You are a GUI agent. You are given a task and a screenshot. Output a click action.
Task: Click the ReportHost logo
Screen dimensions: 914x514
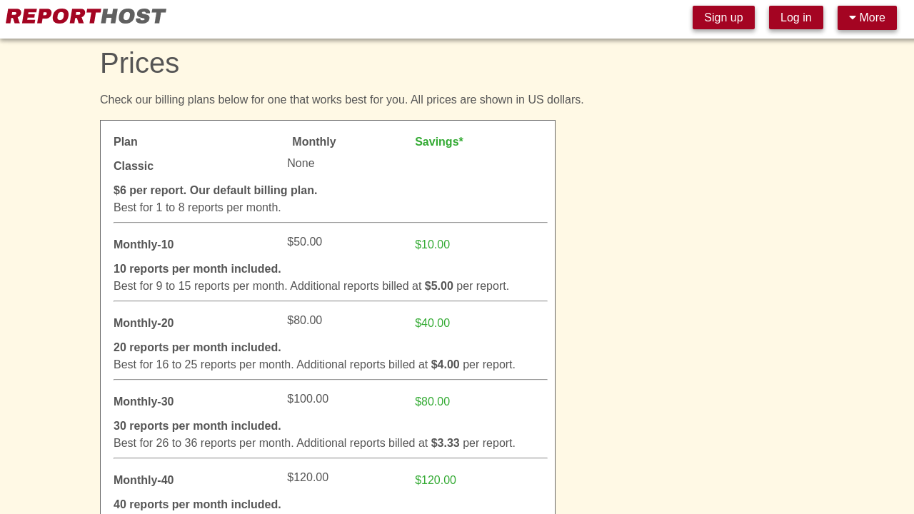[86, 16]
